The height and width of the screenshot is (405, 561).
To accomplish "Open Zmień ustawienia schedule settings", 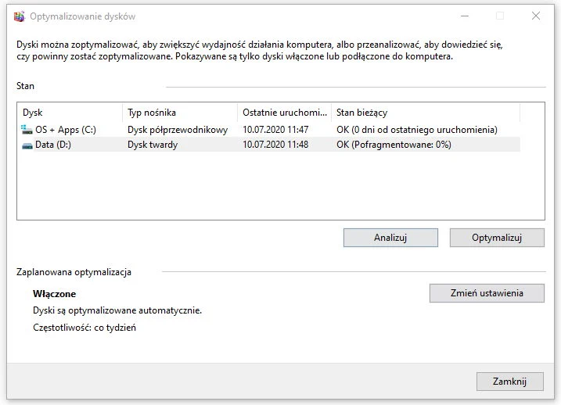I will [487, 293].
